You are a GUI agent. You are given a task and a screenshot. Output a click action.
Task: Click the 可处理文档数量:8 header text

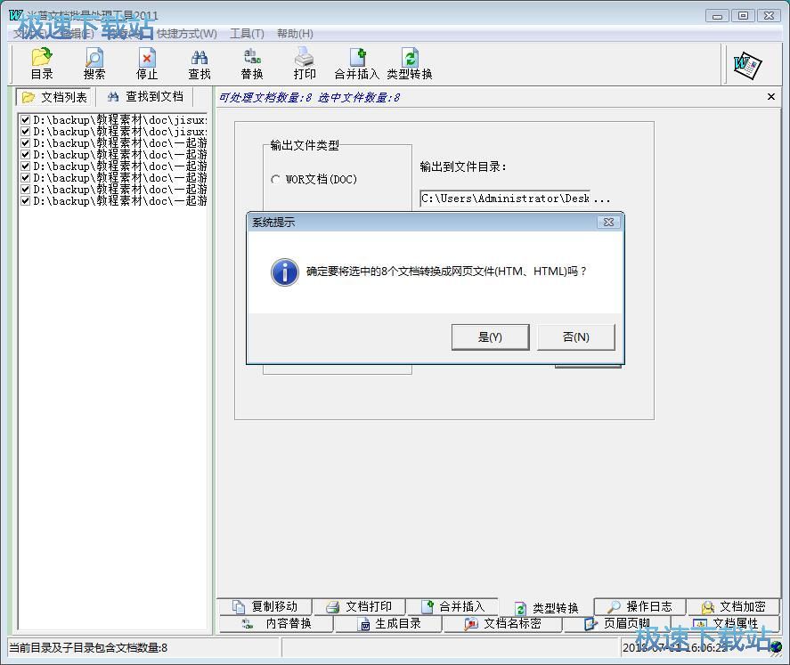pos(265,97)
